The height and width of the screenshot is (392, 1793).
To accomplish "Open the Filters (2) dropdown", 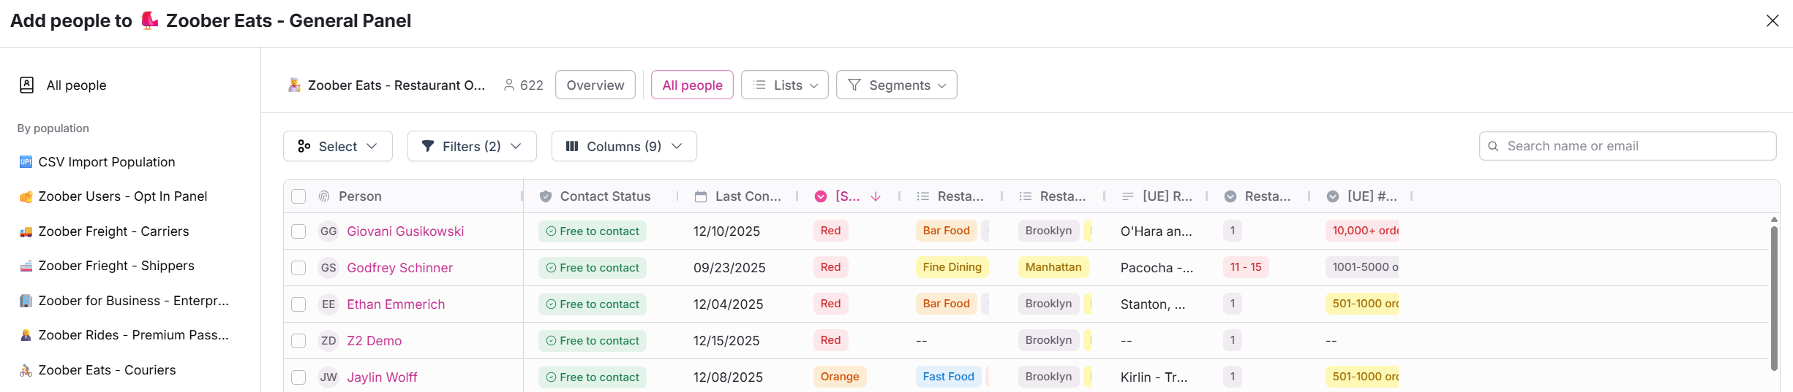I will (x=472, y=146).
